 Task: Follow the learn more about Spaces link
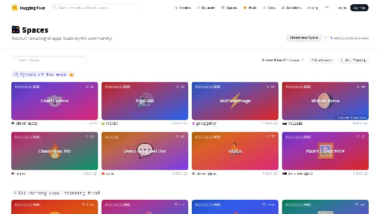[351, 37]
